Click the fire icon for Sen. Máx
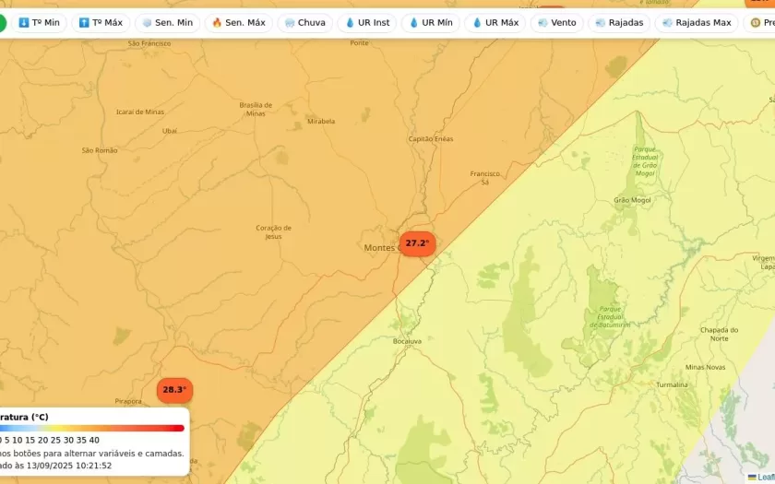This screenshot has width=775, height=484. (217, 23)
